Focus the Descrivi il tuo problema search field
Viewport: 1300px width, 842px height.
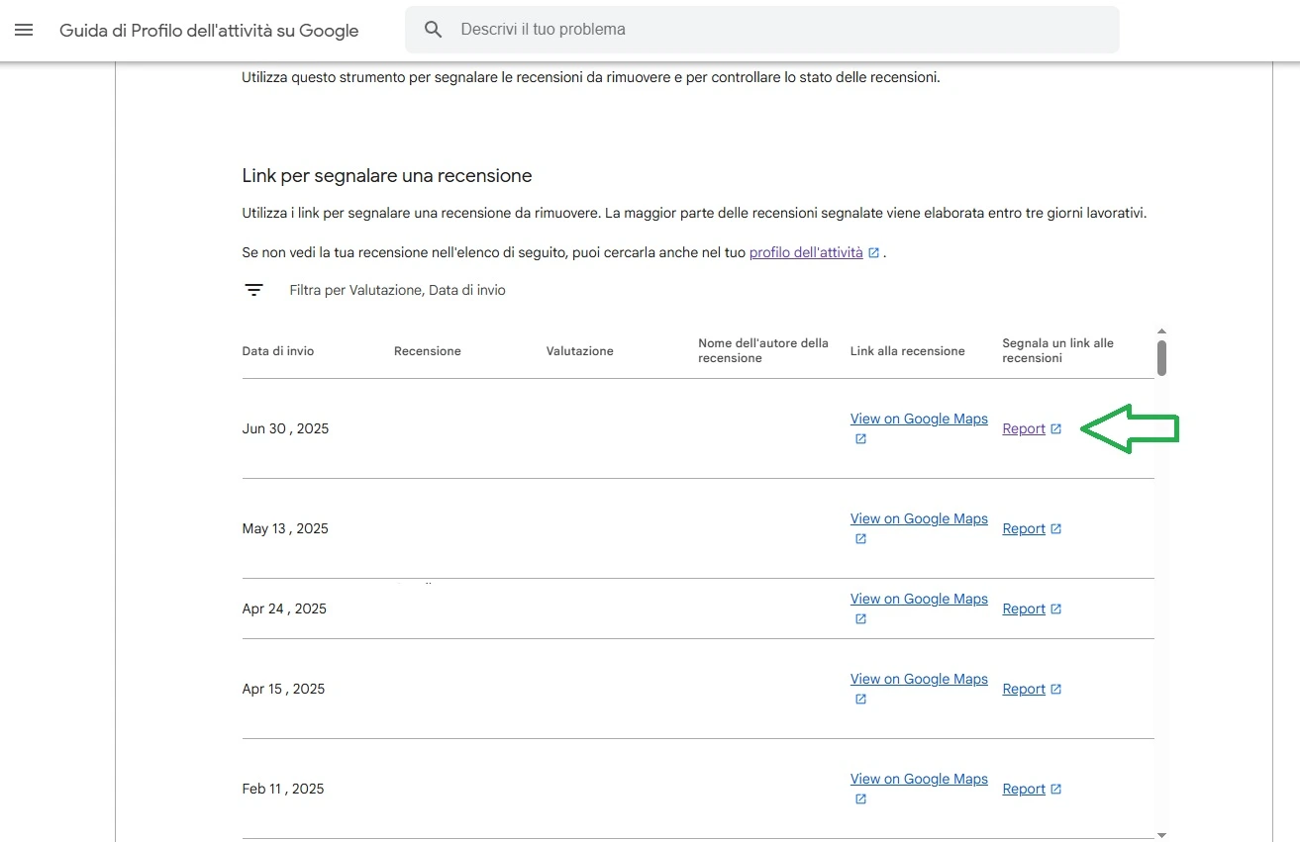coord(782,30)
